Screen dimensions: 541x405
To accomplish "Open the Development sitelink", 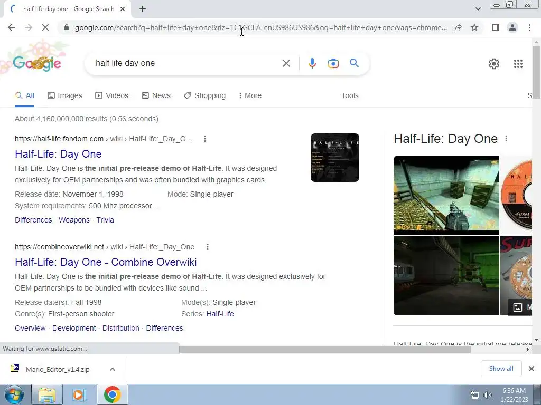I will click(x=74, y=328).
